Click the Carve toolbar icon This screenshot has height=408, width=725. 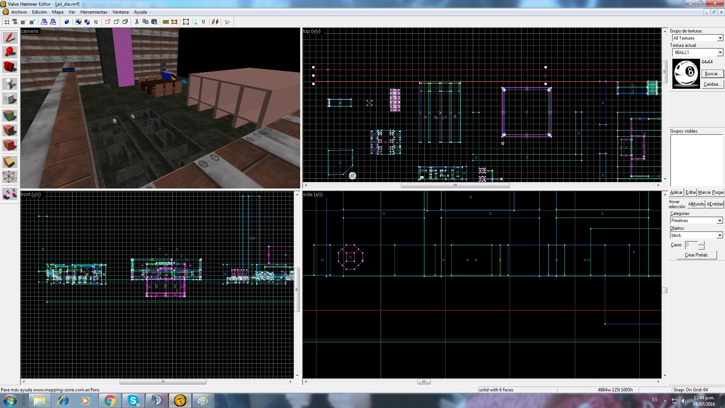(67, 22)
